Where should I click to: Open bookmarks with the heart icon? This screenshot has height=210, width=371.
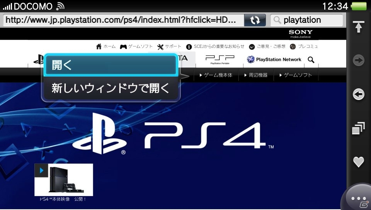[359, 162]
